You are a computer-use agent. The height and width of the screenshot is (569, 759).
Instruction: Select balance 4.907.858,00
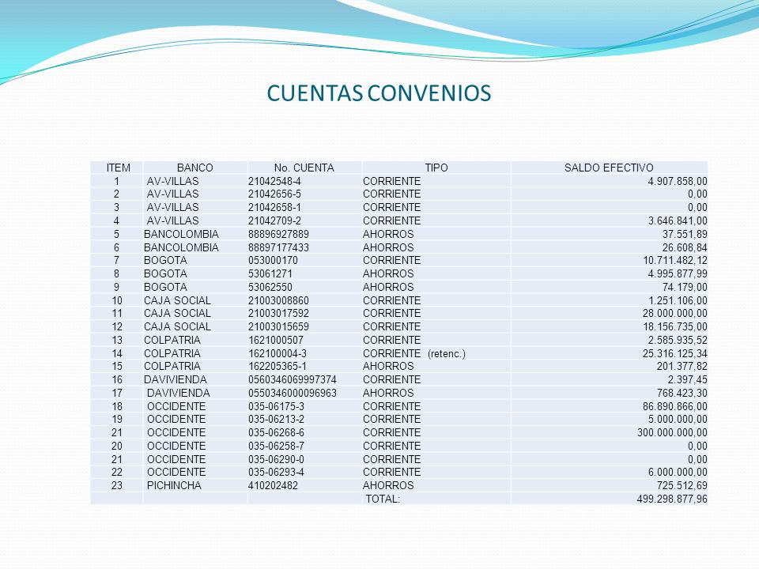click(678, 181)
